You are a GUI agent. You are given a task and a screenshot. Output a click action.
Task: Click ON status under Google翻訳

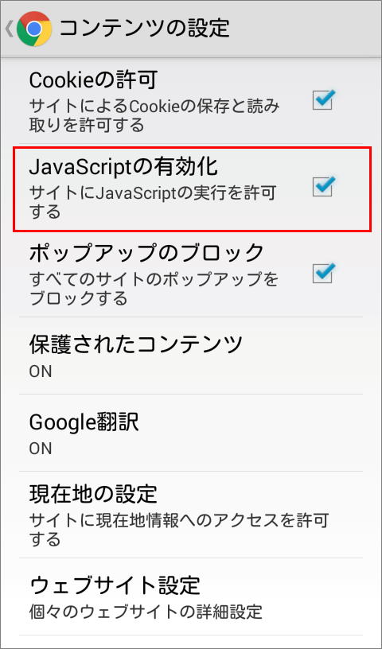click(x=40, y=449)
